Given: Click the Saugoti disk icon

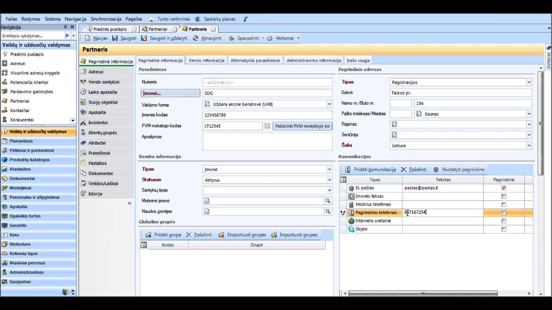Looking at the screenshot, I should click(115, 38).
